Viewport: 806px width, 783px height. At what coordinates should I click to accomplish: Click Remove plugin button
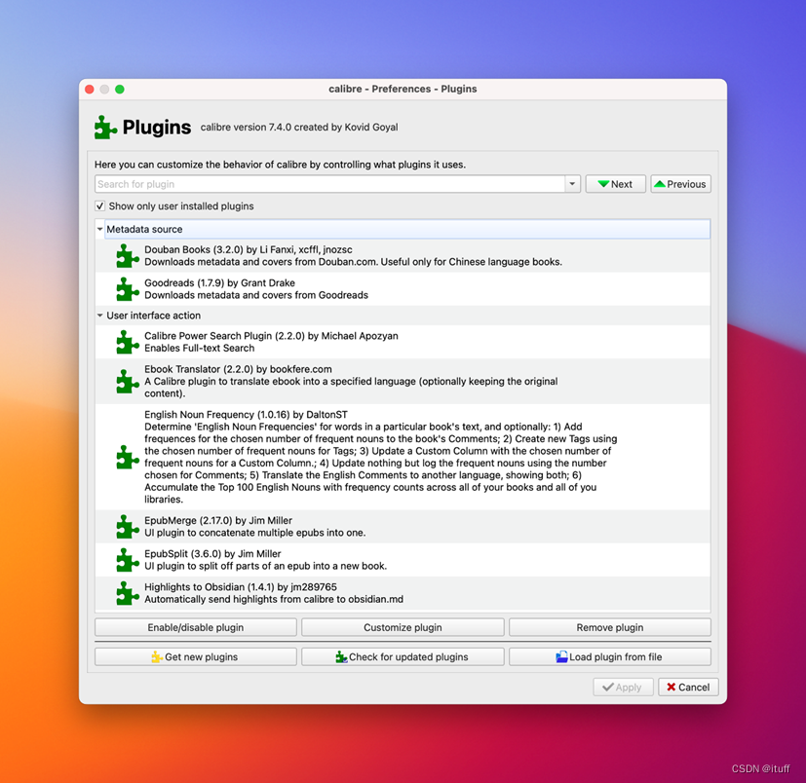610,627
